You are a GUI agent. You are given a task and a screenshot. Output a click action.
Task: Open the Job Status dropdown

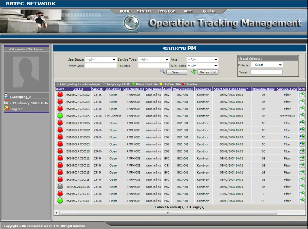pos(101,60)
